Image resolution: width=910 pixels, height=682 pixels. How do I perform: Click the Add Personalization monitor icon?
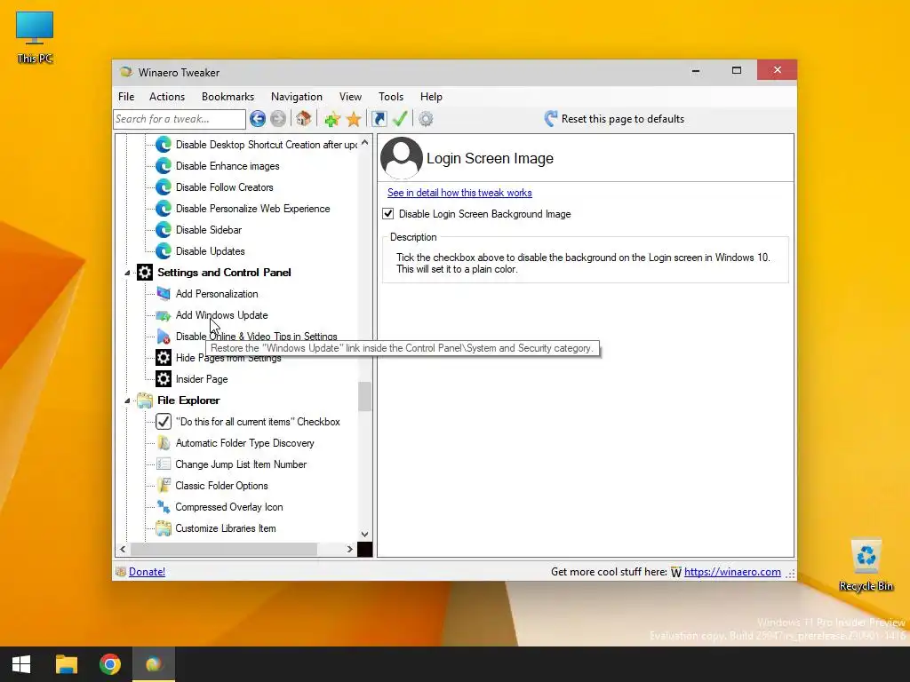tap(164, 294)
